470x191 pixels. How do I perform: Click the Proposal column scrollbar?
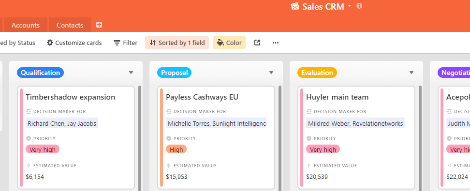coord(280,138)
